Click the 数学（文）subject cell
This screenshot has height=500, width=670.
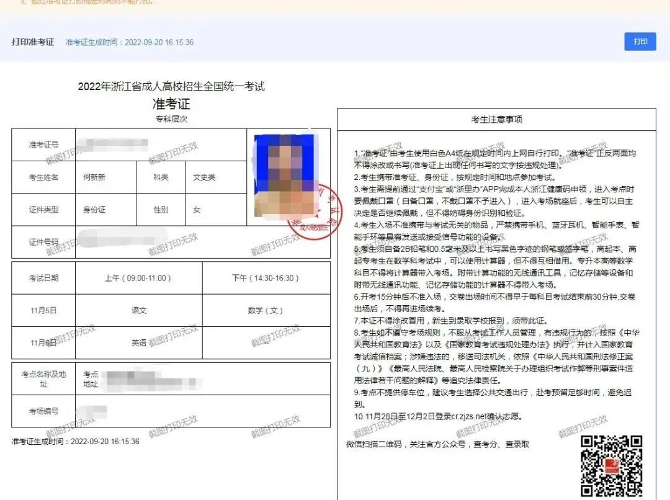click(266, 310)
